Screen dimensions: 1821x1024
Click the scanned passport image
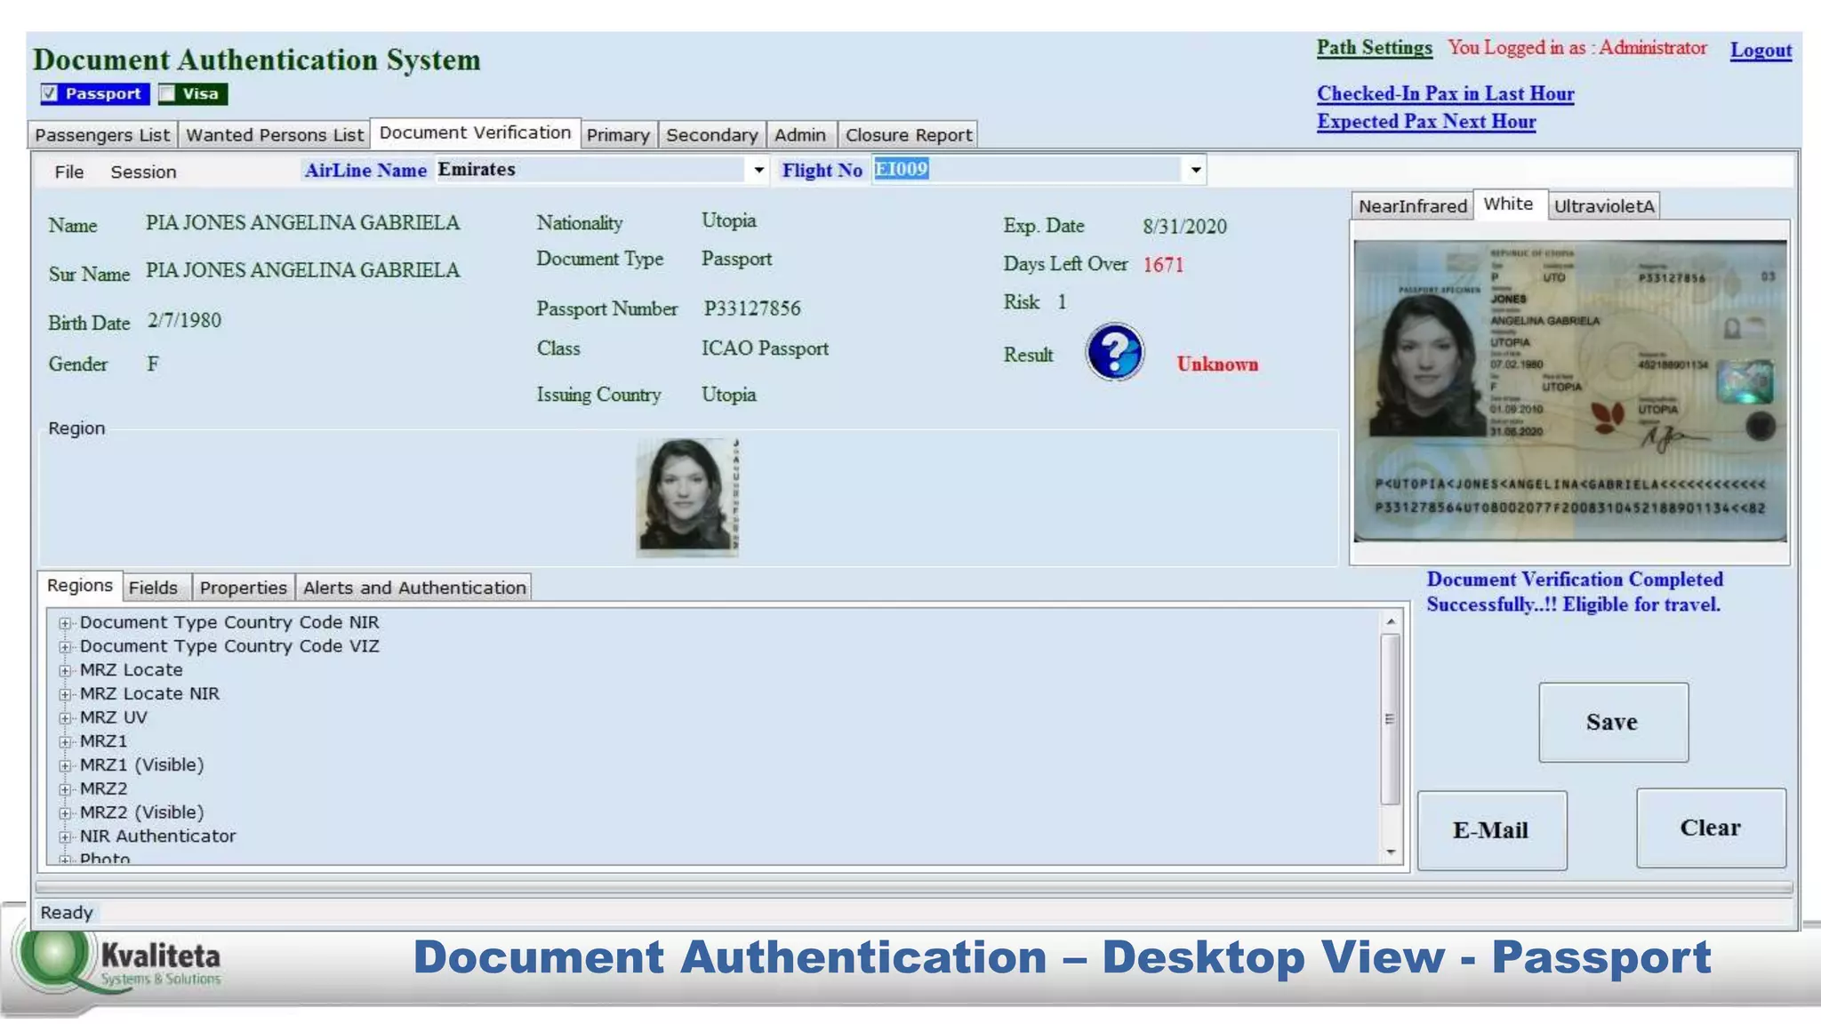coord(1570,391)
